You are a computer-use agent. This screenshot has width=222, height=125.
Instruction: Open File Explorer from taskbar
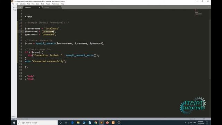point(78,123)
